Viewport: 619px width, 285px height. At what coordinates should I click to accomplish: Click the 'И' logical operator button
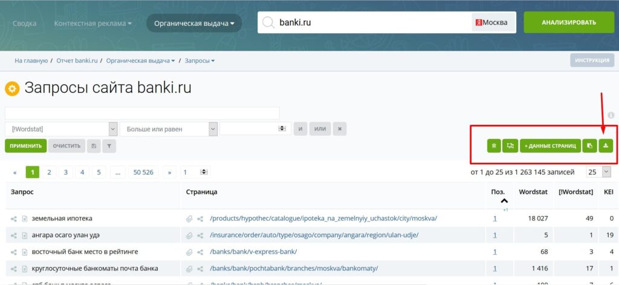pos(300,129)
